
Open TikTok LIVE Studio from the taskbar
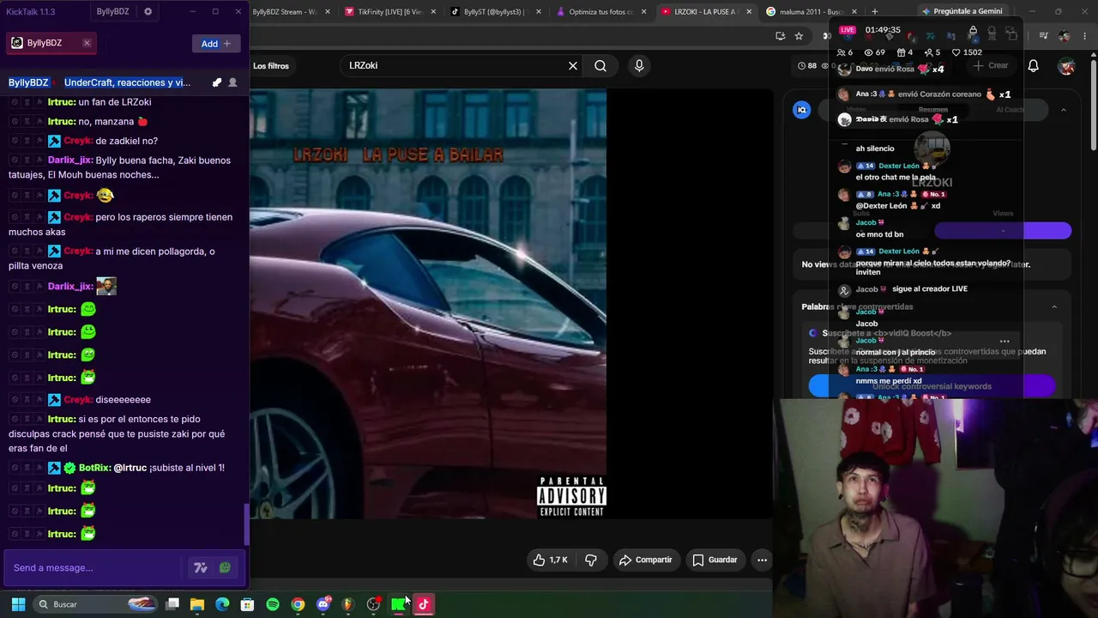423,604
